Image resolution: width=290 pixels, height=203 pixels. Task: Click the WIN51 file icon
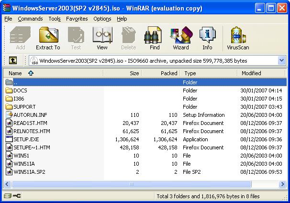click(9, 156)
